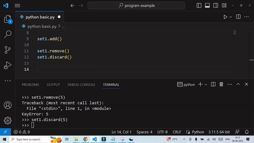
Task: Go forward using the right arrow
Action: point(81,6)
